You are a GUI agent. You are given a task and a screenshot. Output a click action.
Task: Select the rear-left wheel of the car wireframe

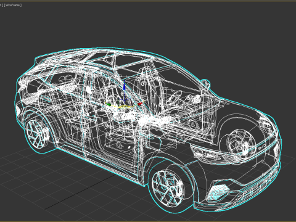37,134
